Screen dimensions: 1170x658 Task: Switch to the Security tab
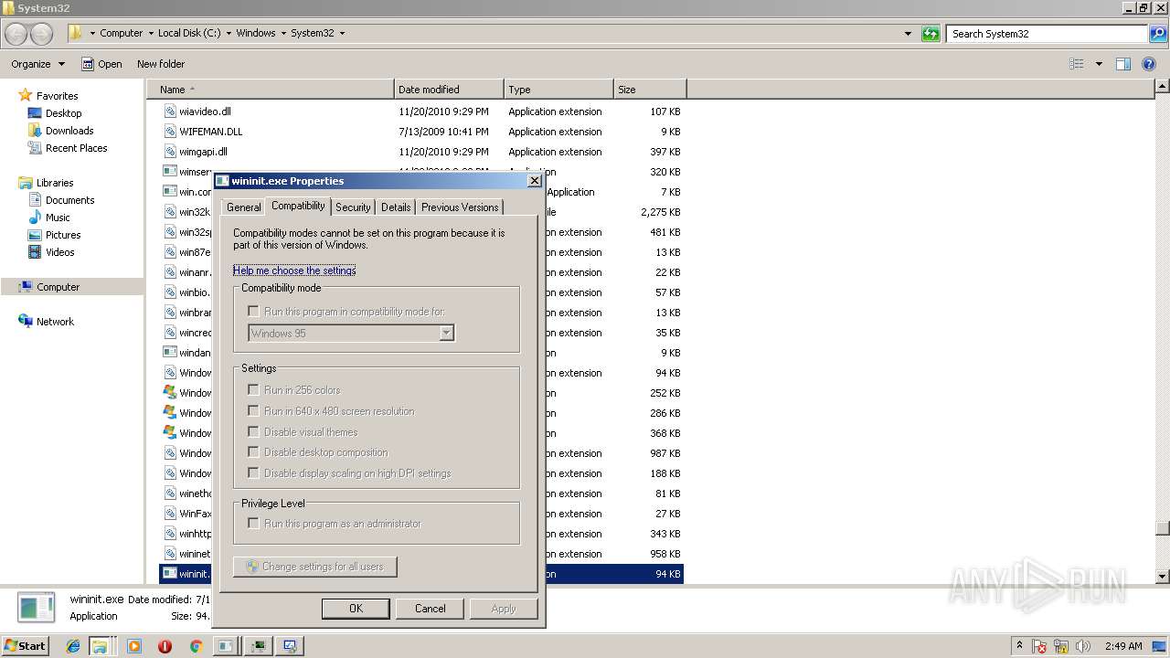[353, 207]
